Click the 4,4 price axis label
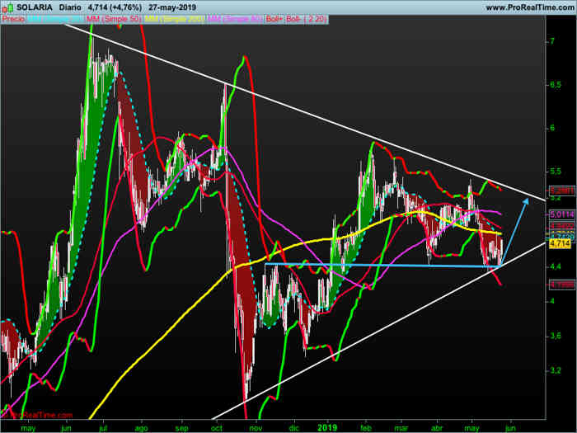Viewport: 577px width, 433px height. [x=556, y=266]
